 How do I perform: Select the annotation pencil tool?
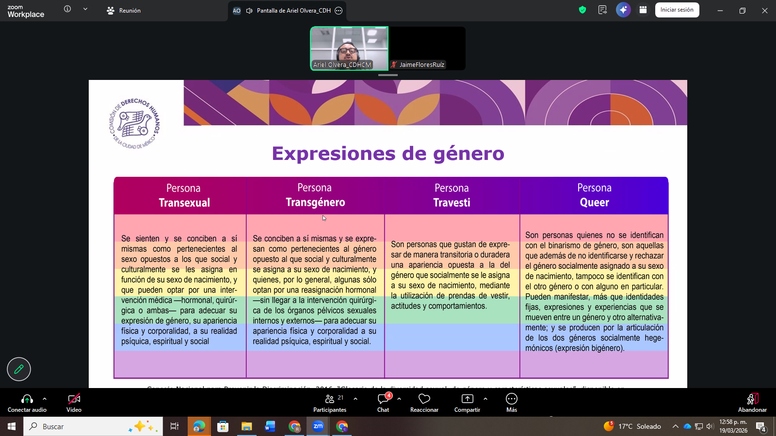(x=18, y=369)
